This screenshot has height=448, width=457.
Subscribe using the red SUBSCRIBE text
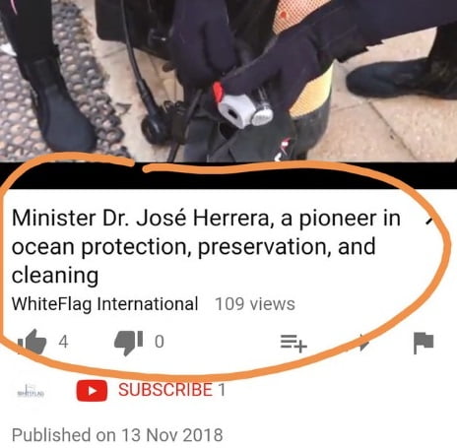coord(165,390)
